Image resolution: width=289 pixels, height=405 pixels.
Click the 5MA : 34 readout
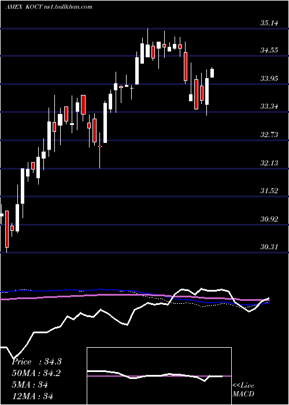click(x=29, y=385)
